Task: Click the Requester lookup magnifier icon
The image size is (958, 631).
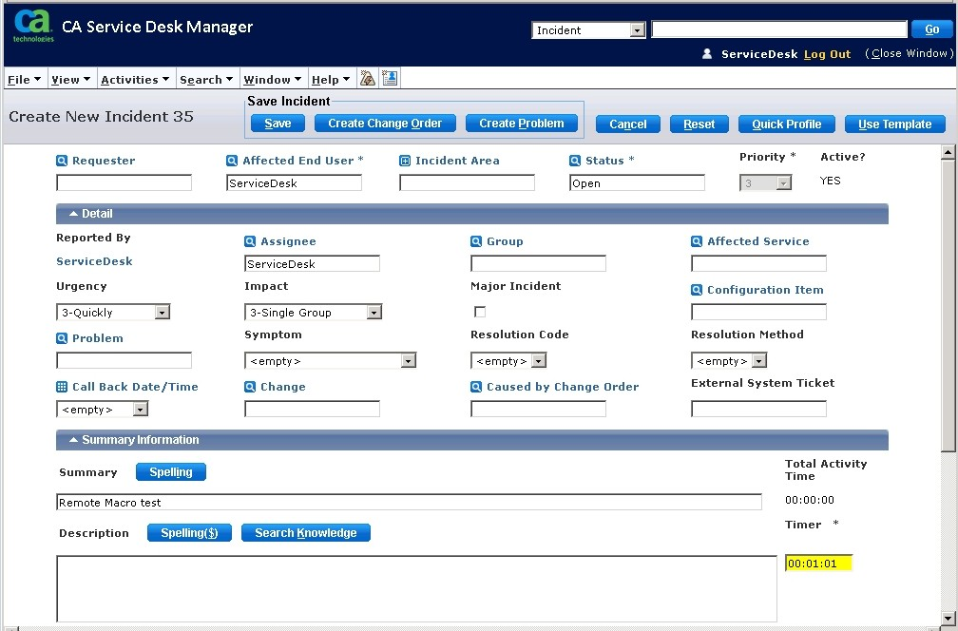Action: click(x=62, y=162)
